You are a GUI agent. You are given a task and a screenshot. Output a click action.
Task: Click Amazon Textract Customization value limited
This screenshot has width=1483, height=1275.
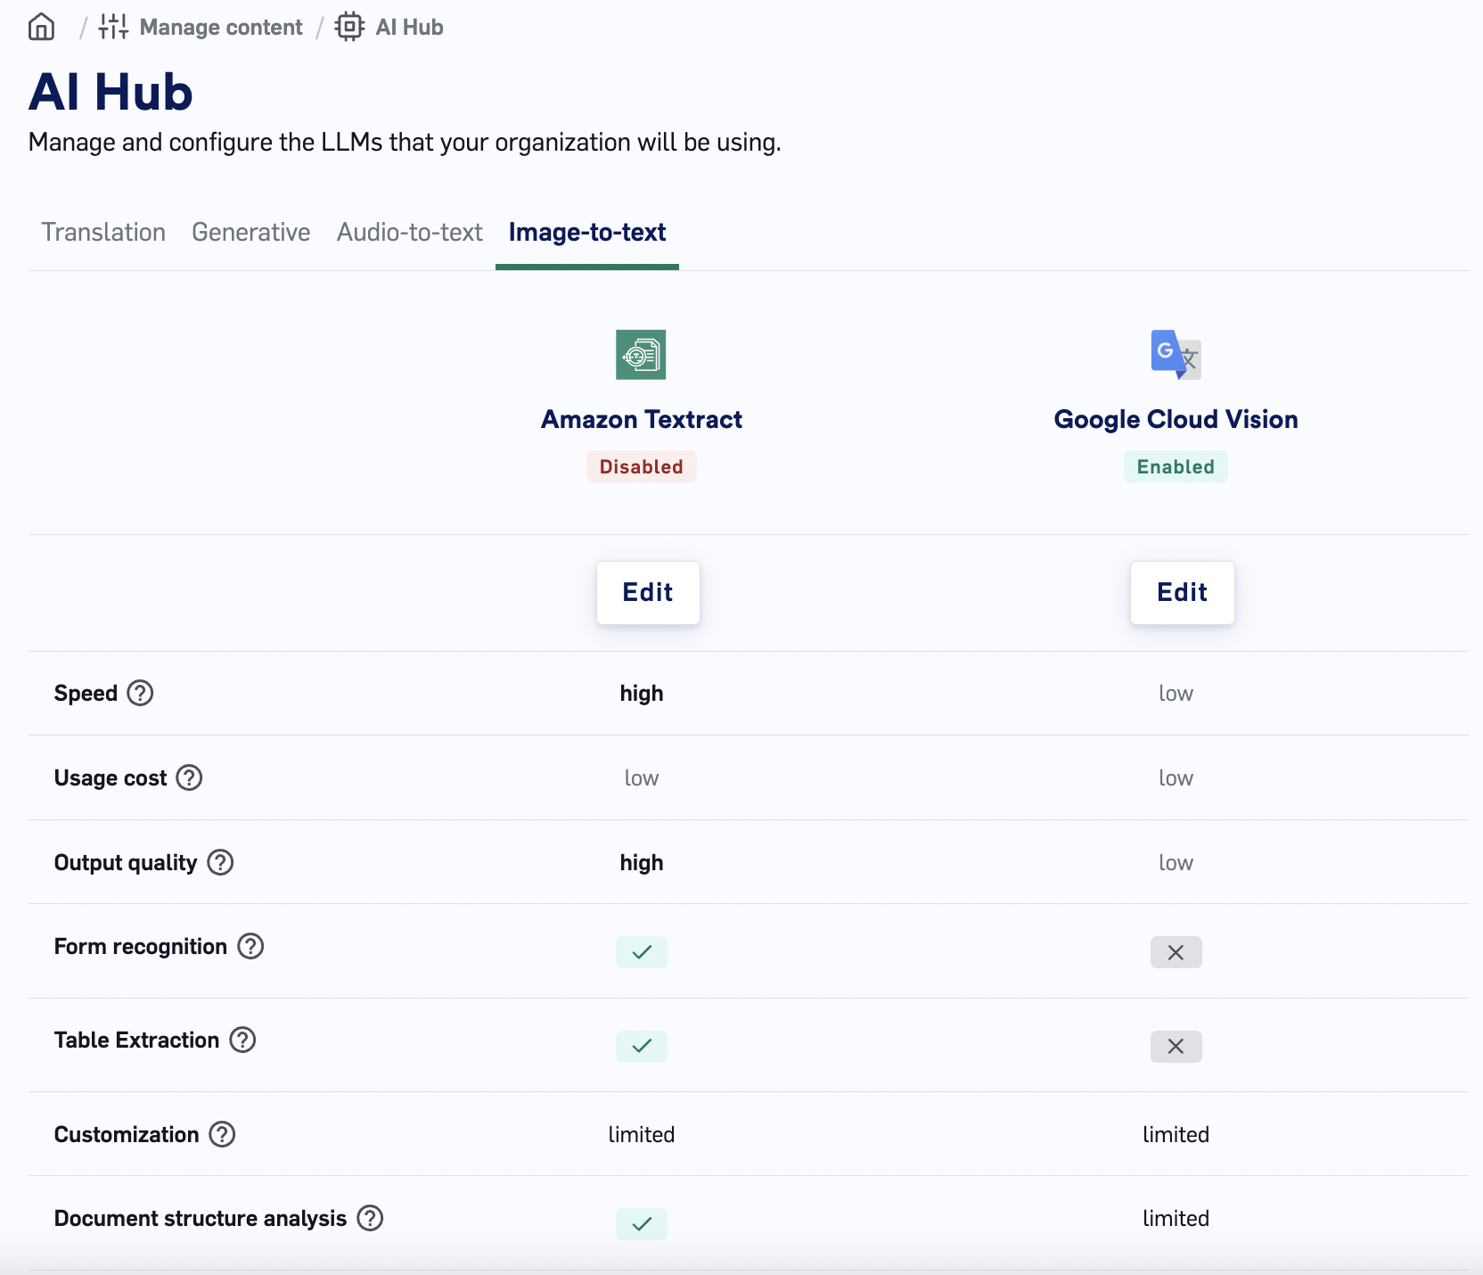pos(642,1134)
